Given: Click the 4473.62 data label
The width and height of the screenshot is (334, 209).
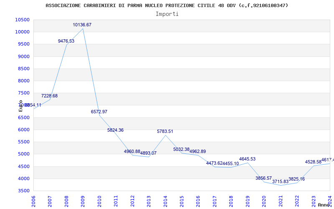Looking at the screenshot, I should (x=214, y=163).
